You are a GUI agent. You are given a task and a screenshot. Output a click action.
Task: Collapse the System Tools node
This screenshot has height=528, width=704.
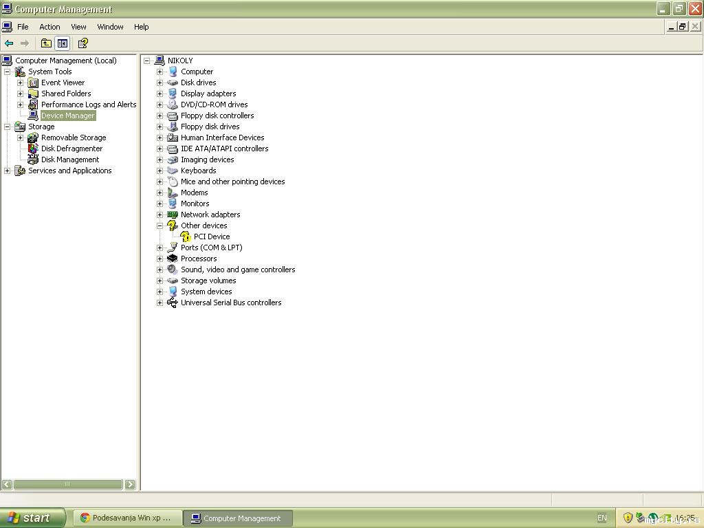point(8,71)
